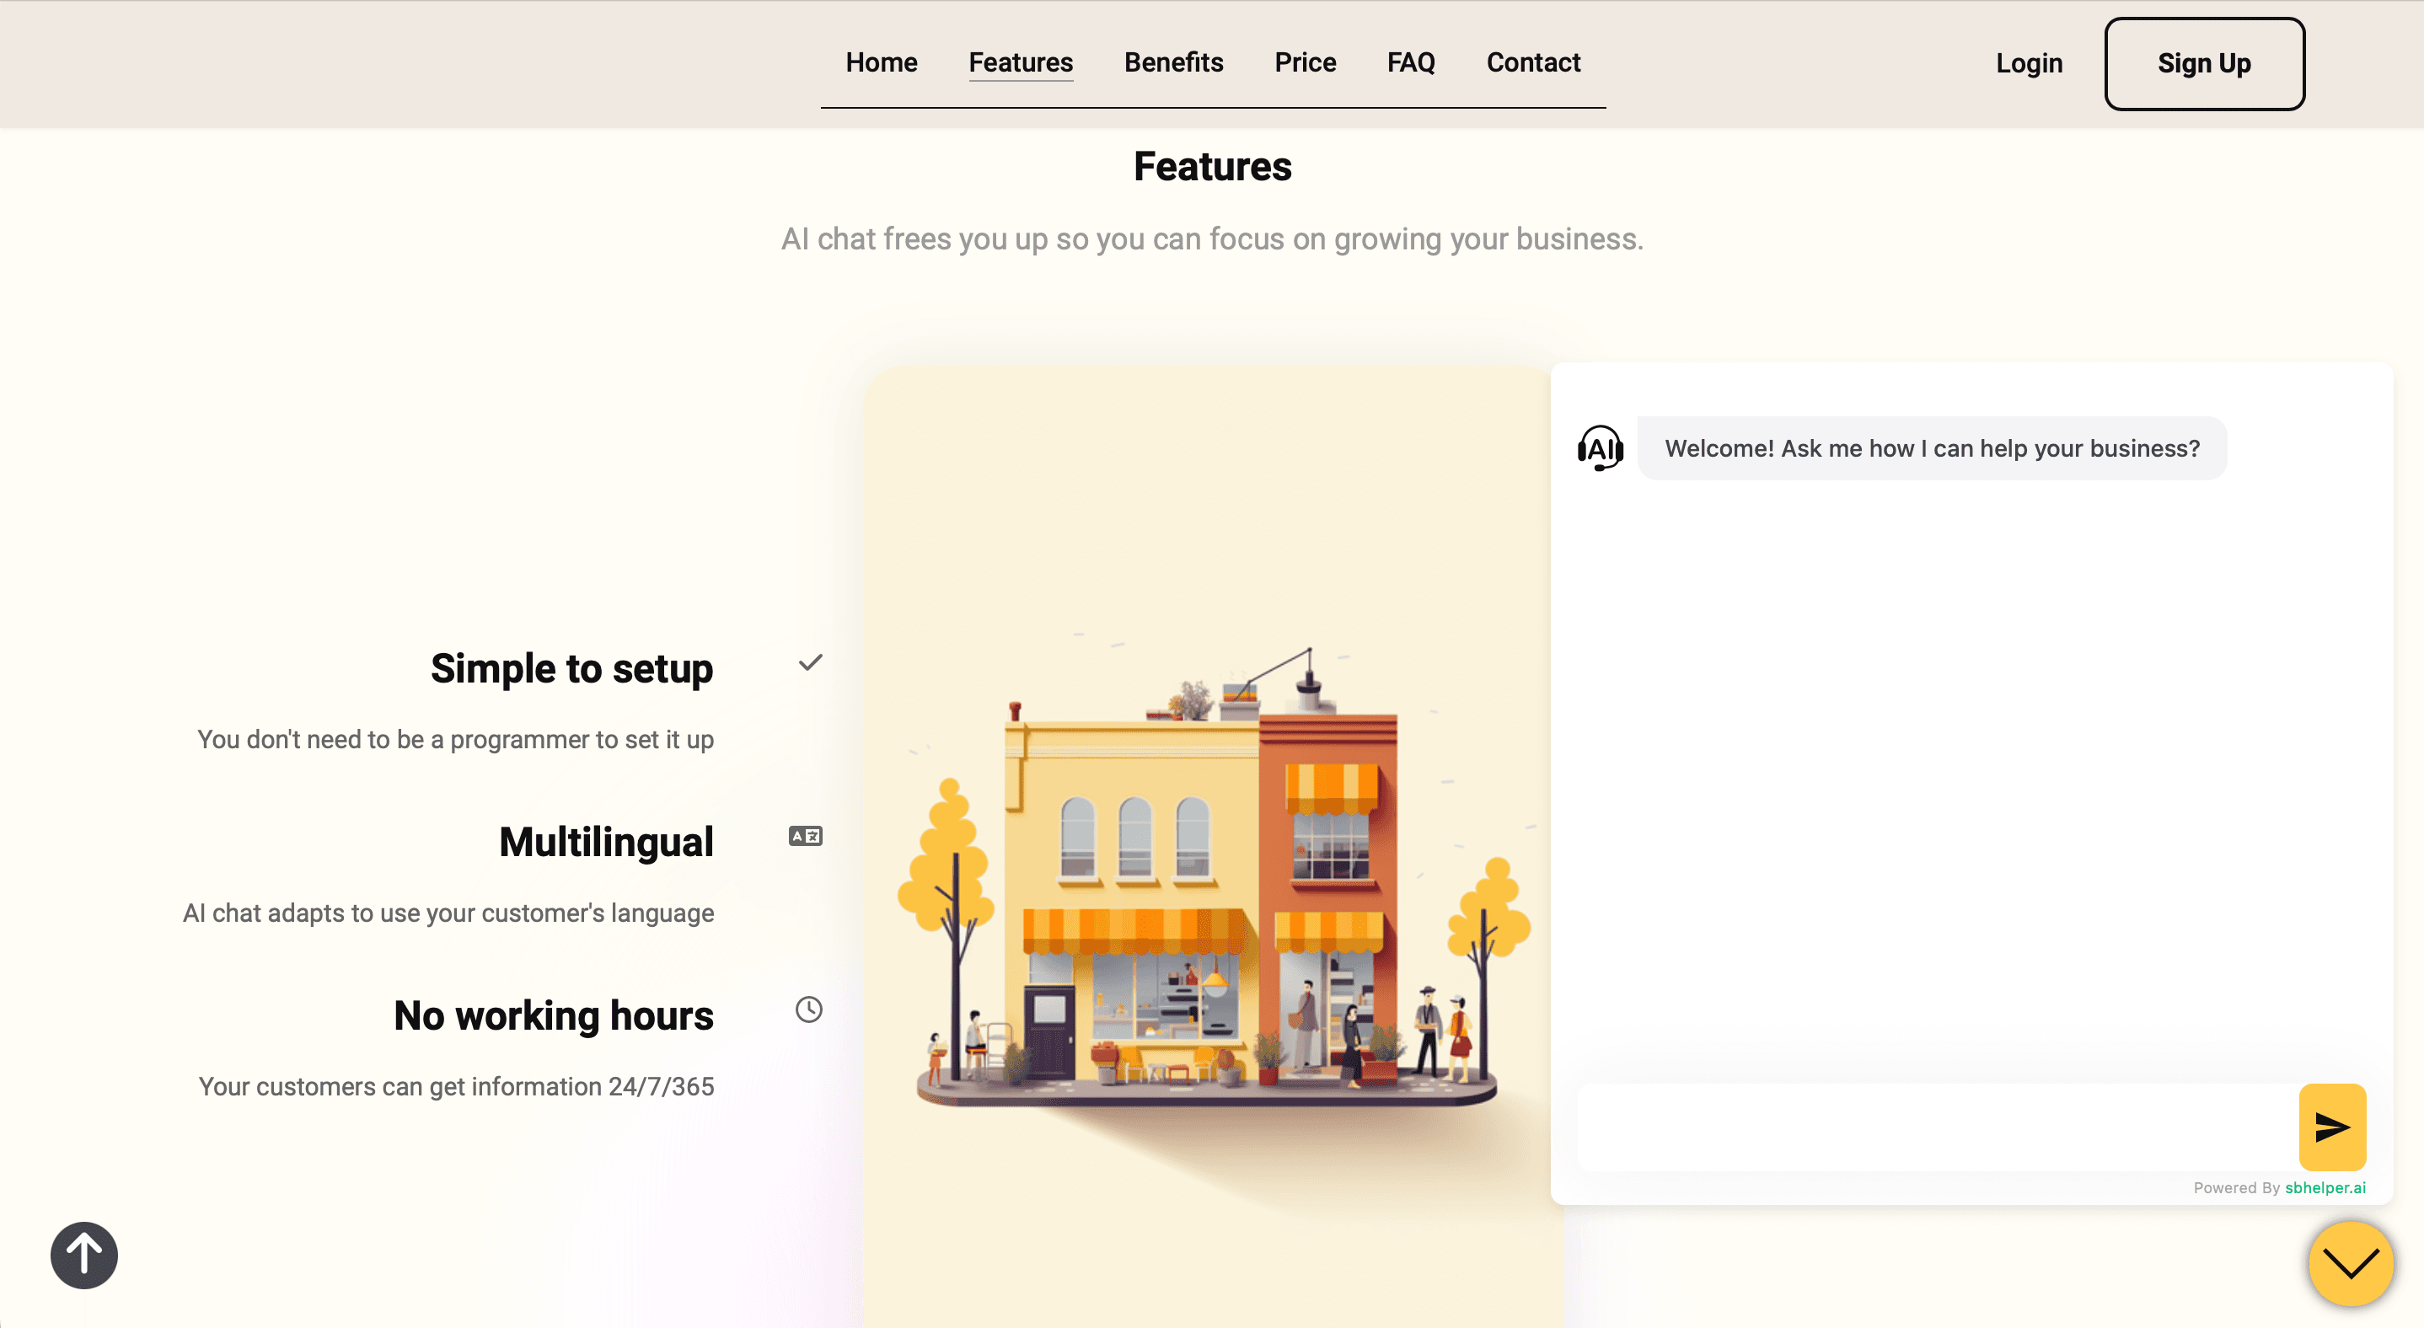This screenshot has height=1328, width=2424.
Task: Click the AI headset avatar icon
Action: tap(1600, 448)
